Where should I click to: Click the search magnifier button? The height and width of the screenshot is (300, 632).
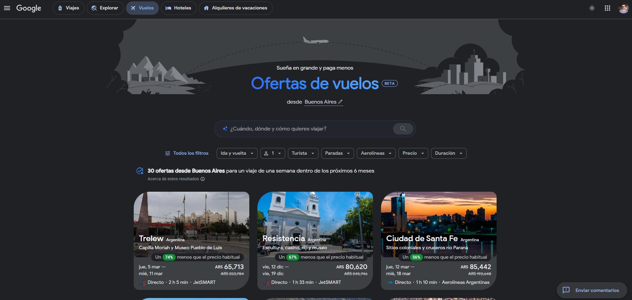click(x=403, y=129)
